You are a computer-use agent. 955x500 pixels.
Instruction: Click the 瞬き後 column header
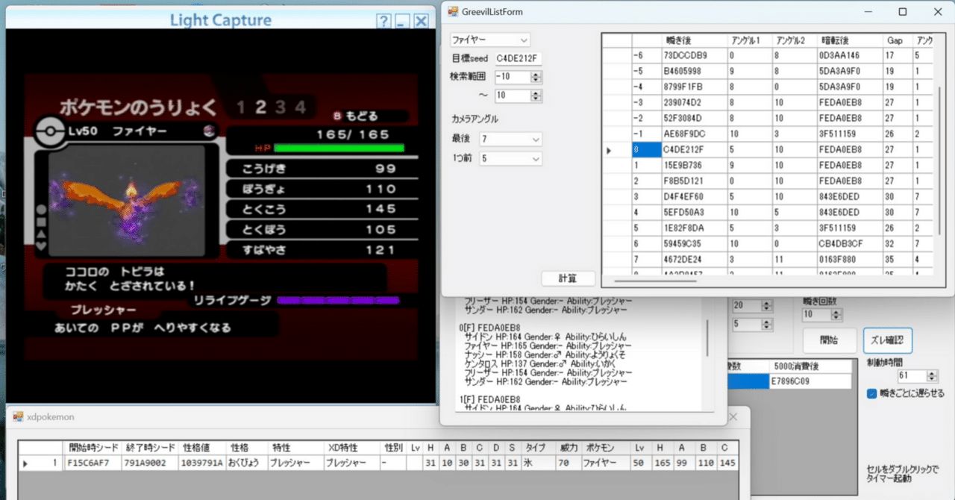tap(694, 40)
